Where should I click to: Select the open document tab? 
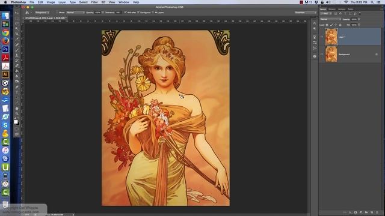[x=46, y=18]
